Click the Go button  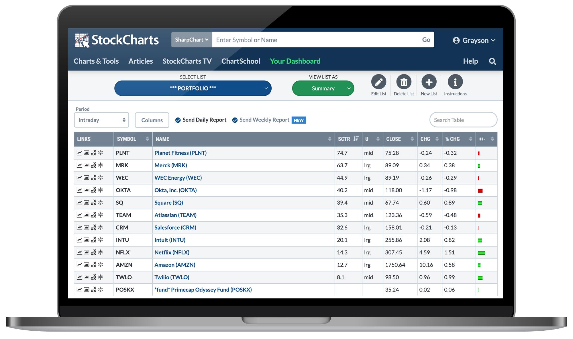point(426,40)
